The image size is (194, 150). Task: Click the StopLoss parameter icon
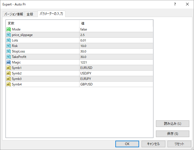[x=9, y=51]
